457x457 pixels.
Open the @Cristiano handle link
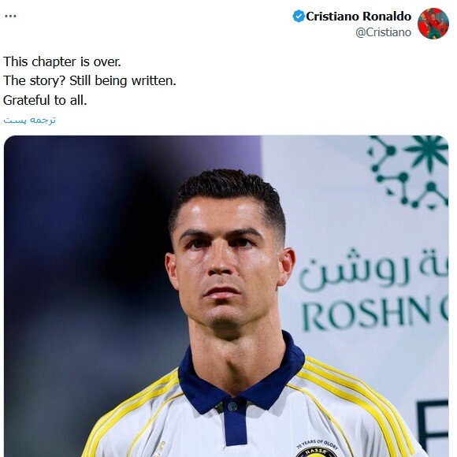(383, 32)
